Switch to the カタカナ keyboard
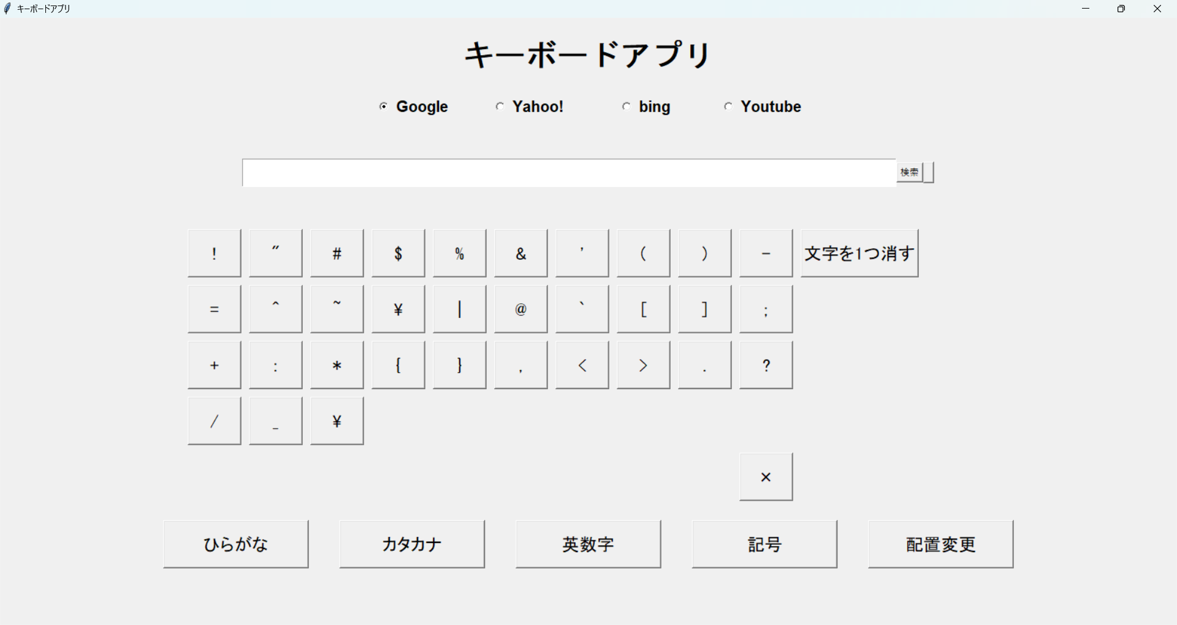The image size is (1177, 625). coord(412,544)
